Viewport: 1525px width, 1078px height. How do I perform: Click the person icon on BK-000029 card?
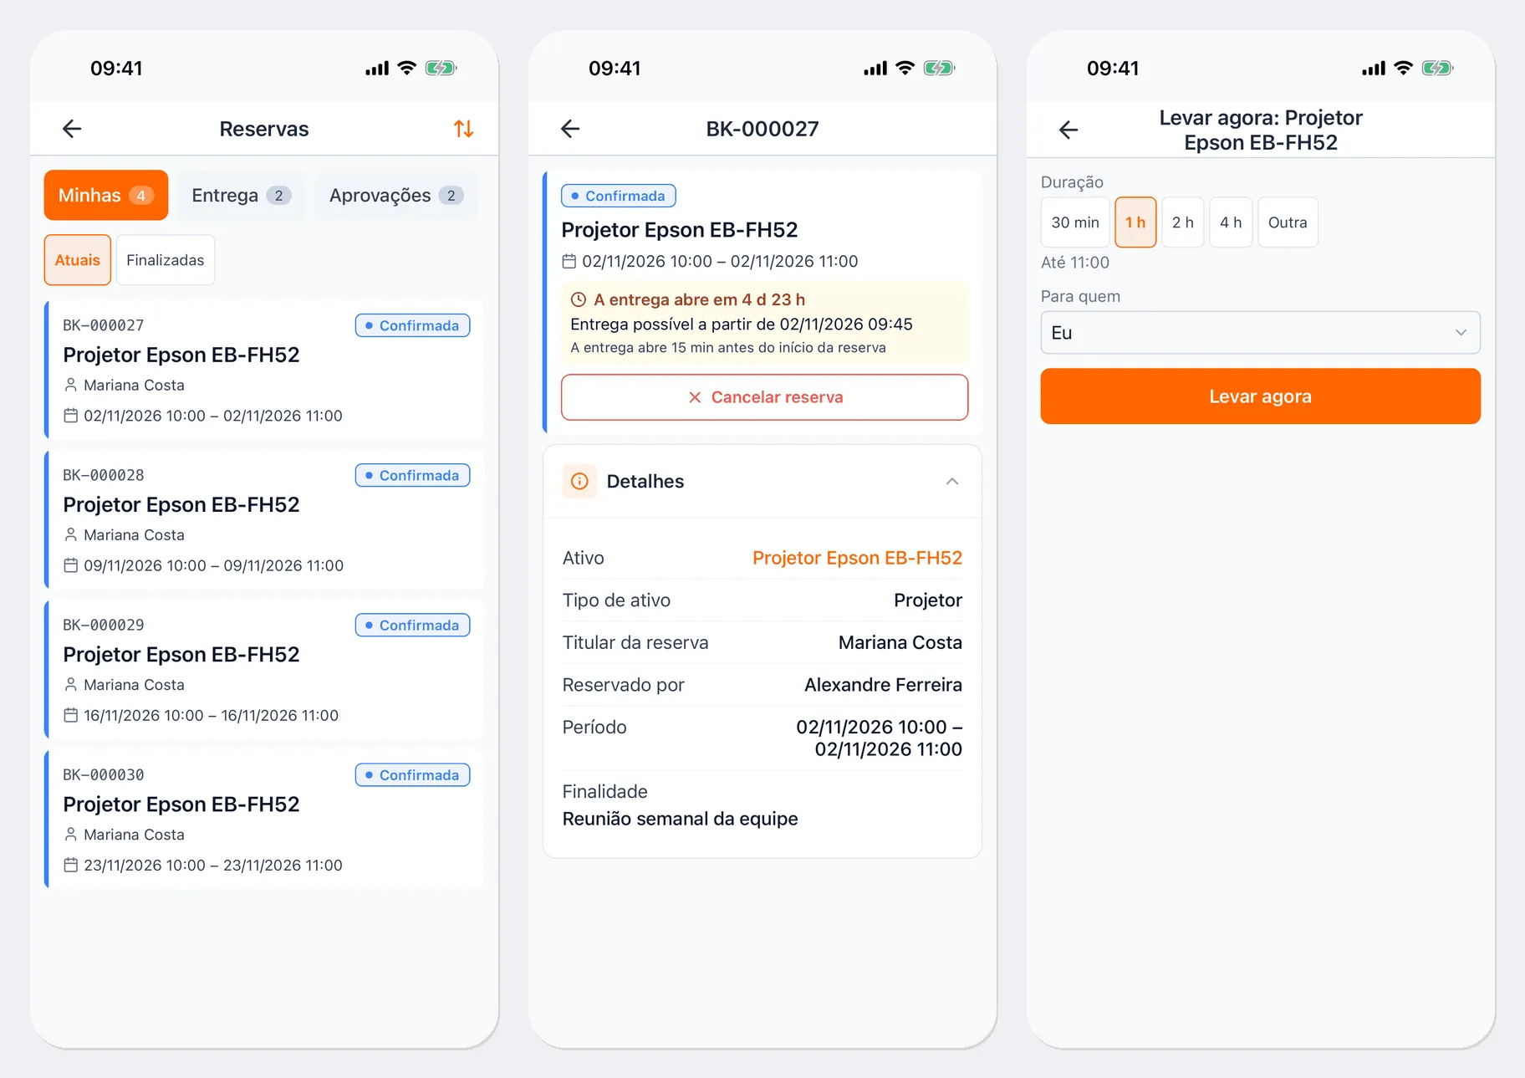pos(71,684)
